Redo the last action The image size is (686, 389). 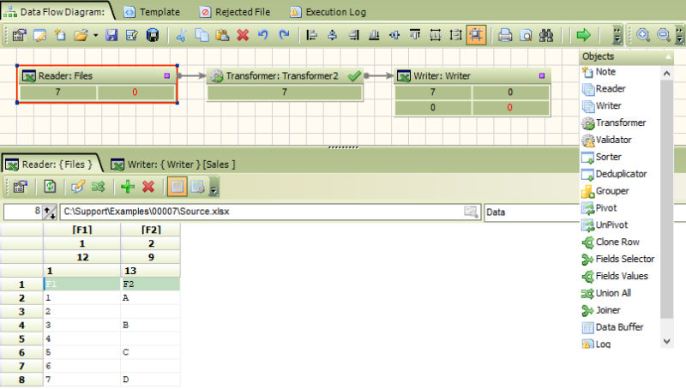(x=285, y=35)
